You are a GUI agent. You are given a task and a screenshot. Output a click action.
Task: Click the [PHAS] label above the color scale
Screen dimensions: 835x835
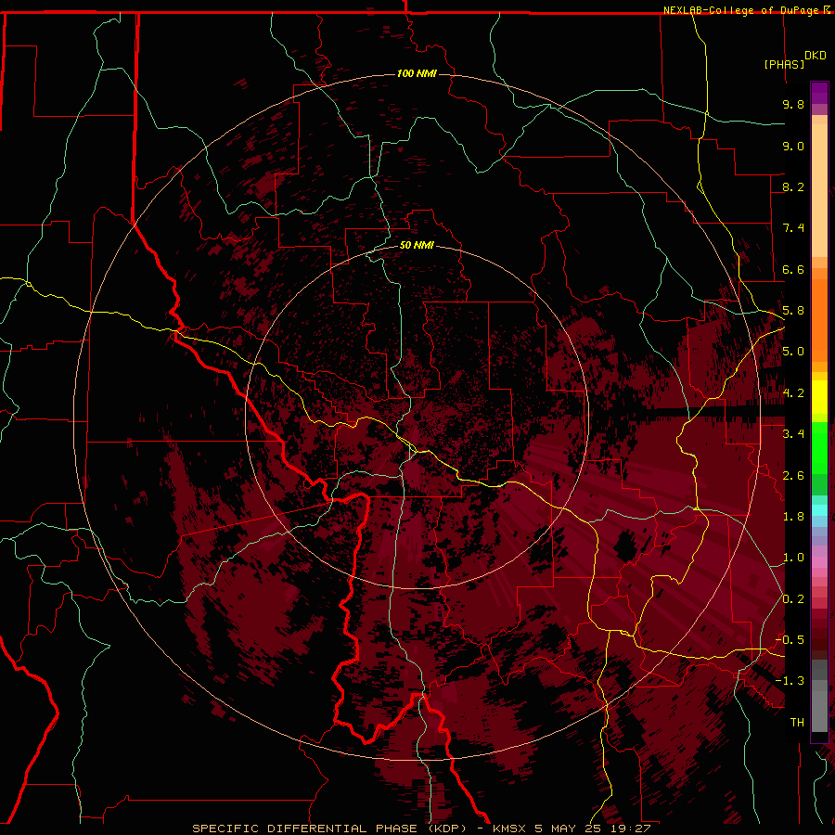click(x=784, y=64)
